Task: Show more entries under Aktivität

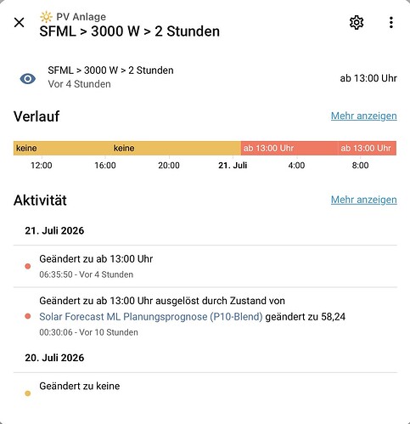Action: point(364,200)
